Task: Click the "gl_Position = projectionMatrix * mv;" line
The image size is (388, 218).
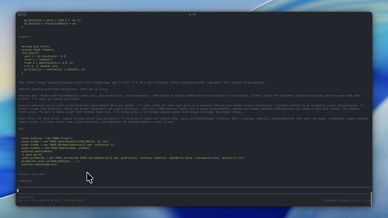Action: coord(50,24)
